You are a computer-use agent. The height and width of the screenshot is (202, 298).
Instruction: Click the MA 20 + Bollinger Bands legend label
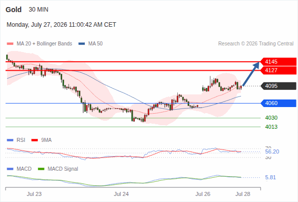[x=44, y=44]
